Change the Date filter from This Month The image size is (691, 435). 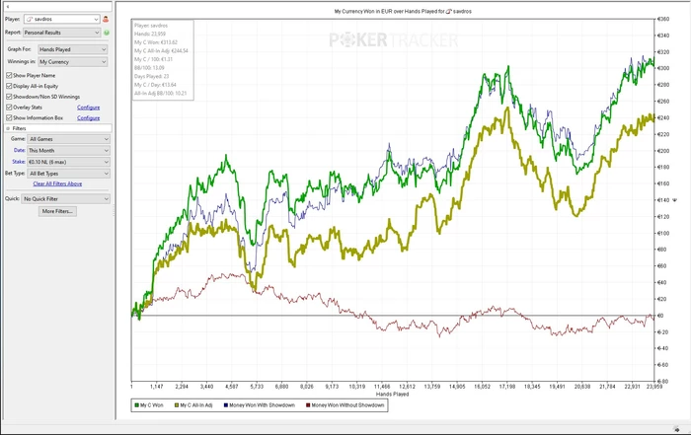pyautogui.click(x=68, y=151)
